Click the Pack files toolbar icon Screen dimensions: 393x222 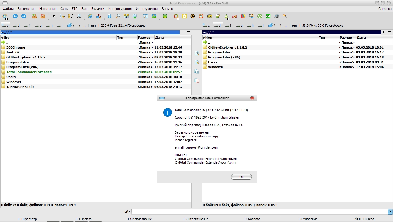tap(35, 16)
